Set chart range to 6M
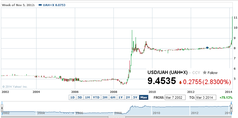The image size is (238, 118). point(113,98)
